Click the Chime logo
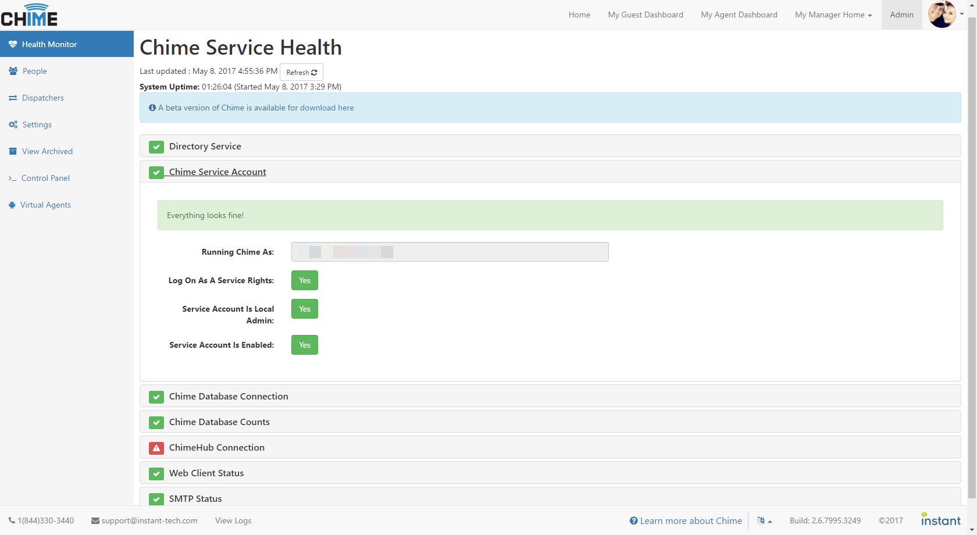 click(29, 15)
